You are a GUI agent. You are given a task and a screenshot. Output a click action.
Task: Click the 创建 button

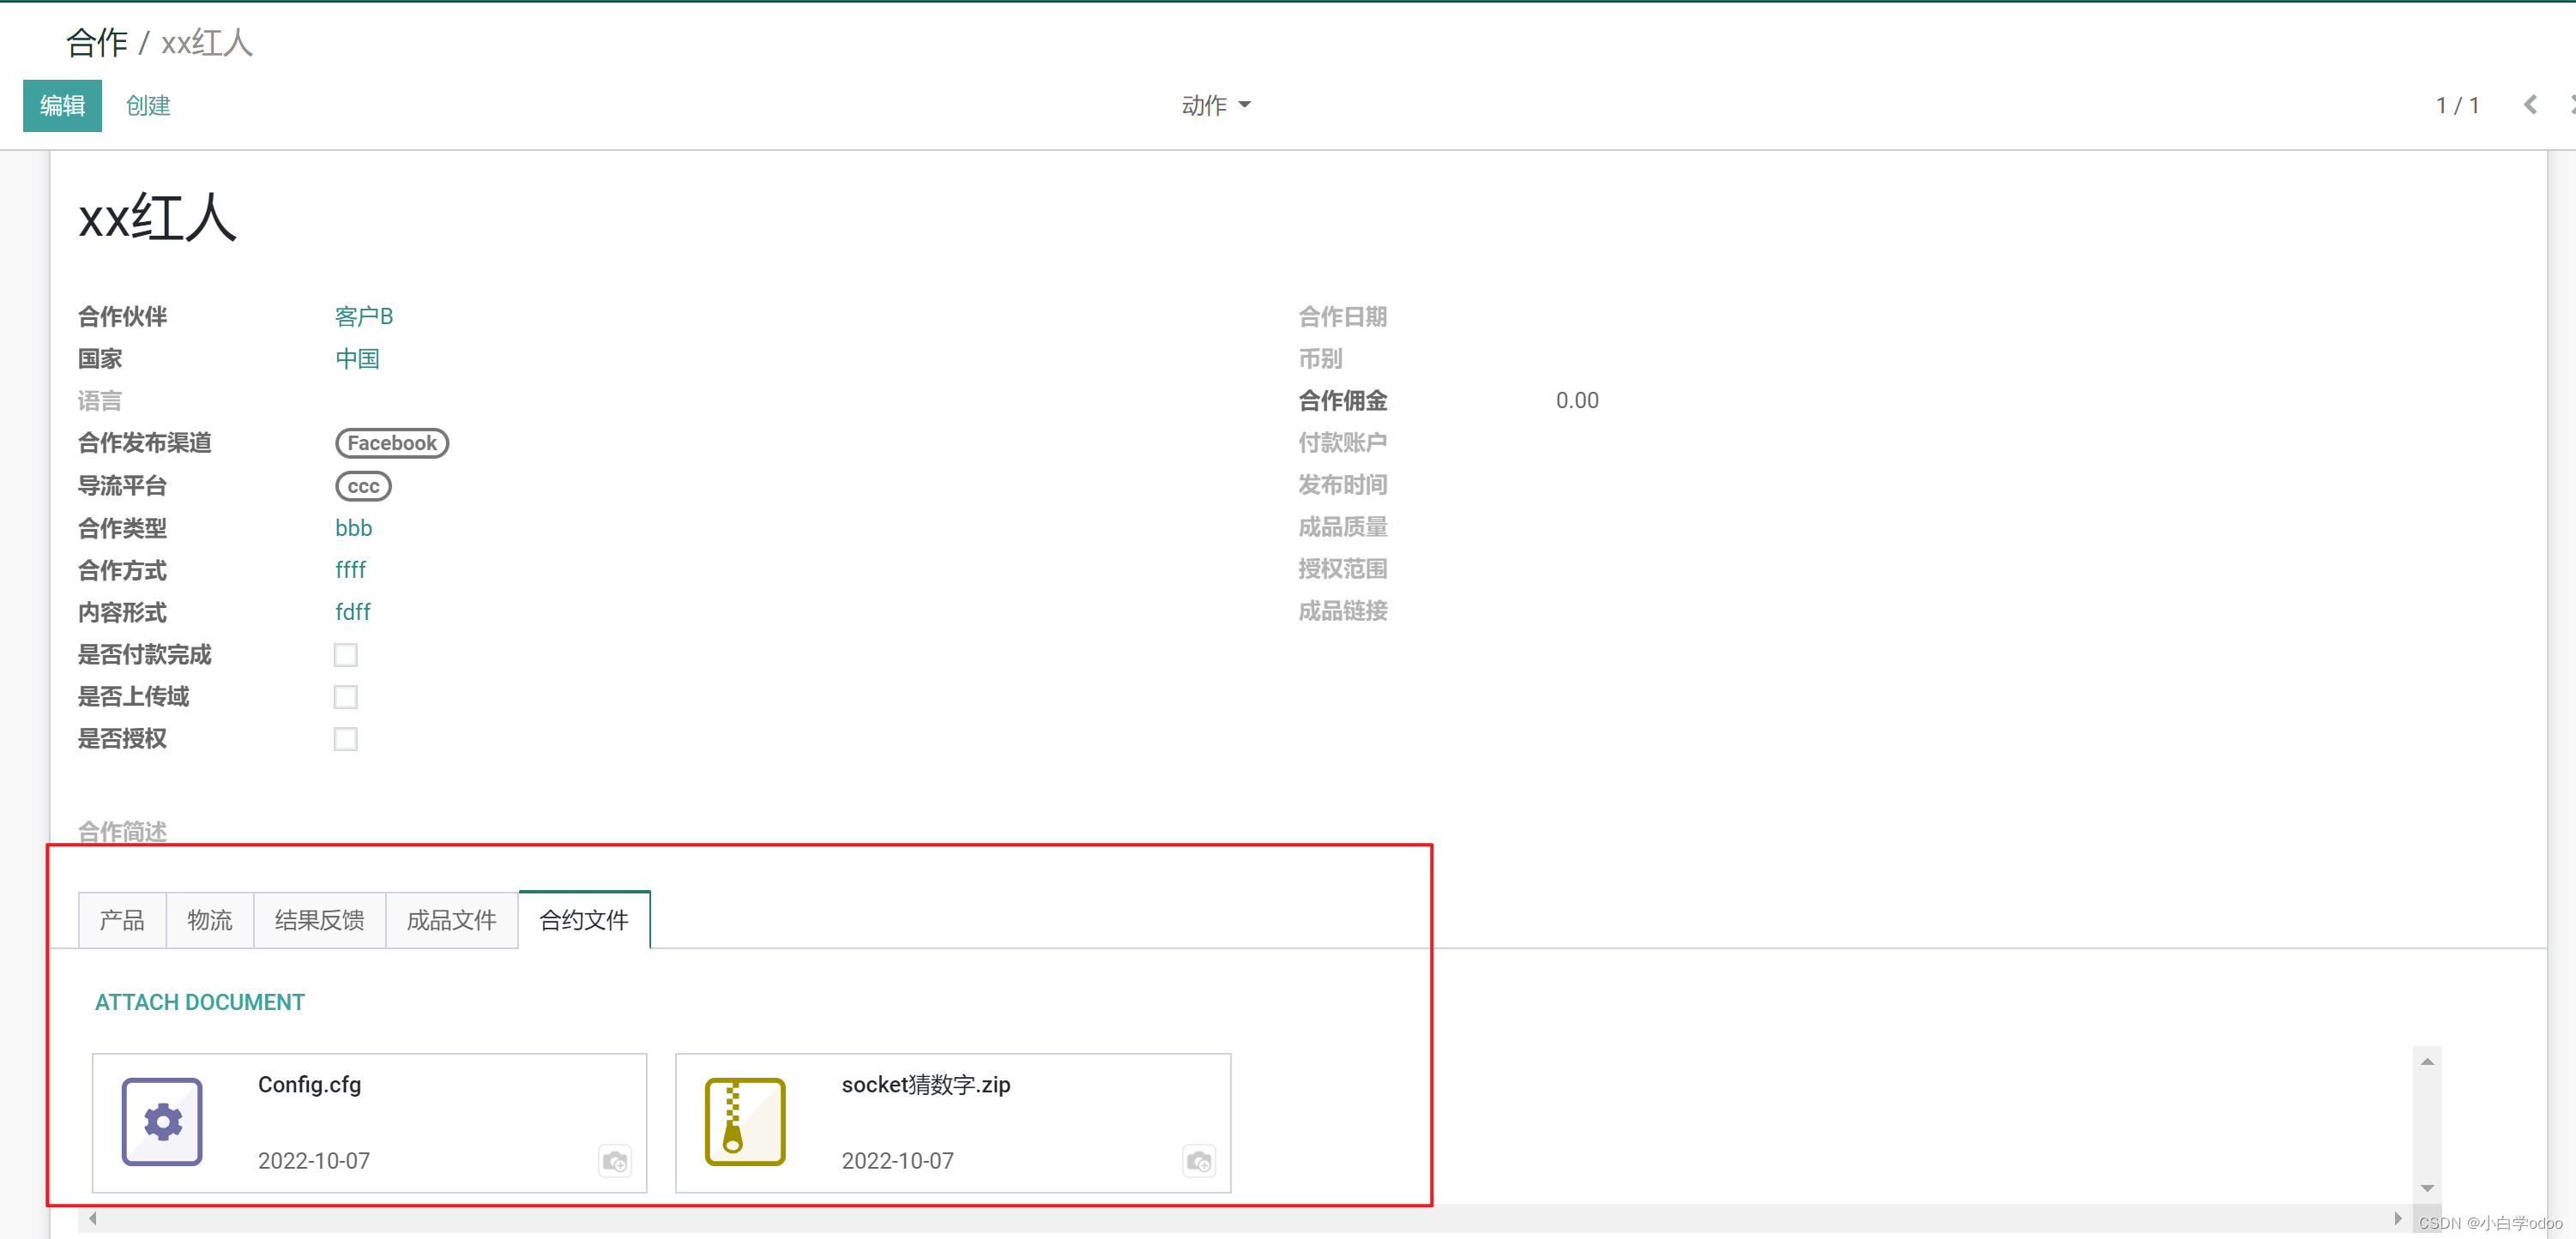pos(148,105)
